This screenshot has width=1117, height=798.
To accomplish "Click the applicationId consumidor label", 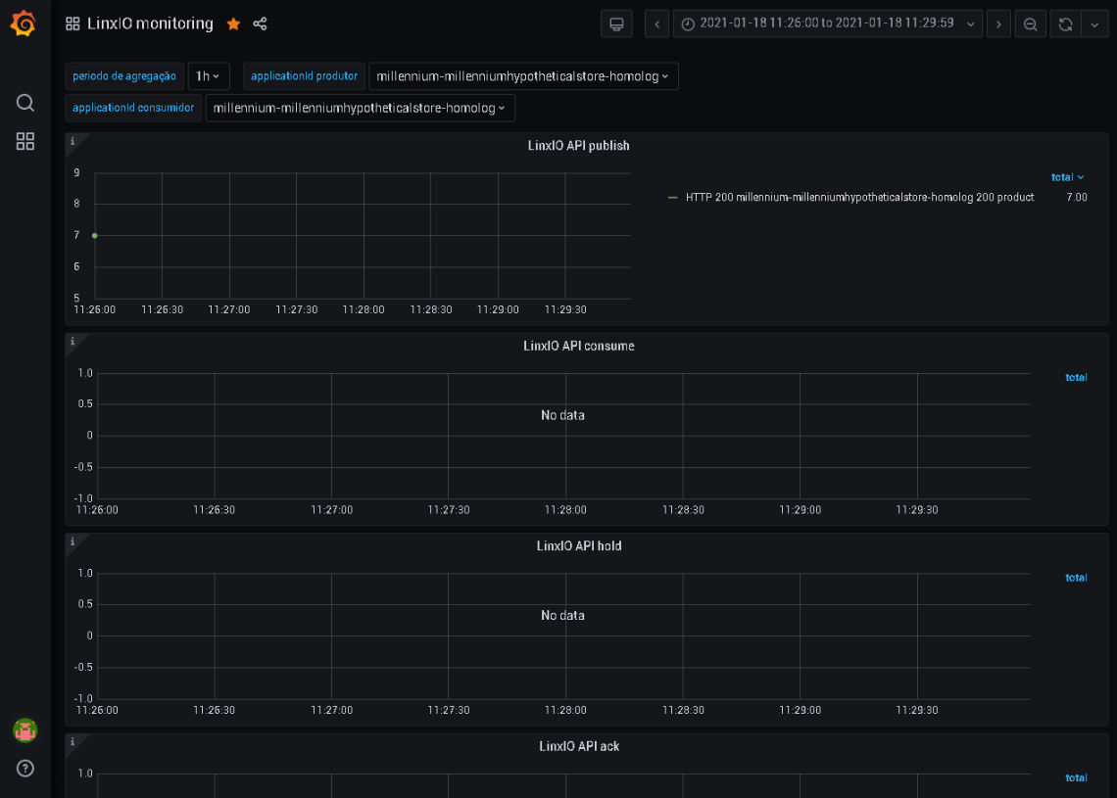I will pyautogui.click(x=133, y=109).
